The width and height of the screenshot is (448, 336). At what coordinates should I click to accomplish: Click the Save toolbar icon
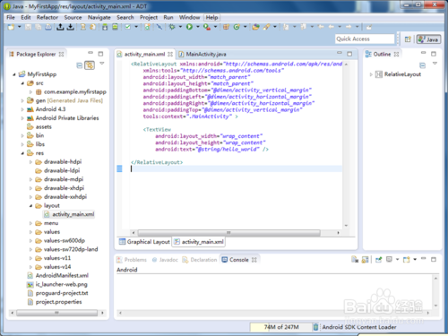(29, 27)
